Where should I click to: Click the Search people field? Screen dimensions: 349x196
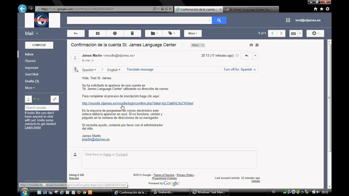pos(42,108)
